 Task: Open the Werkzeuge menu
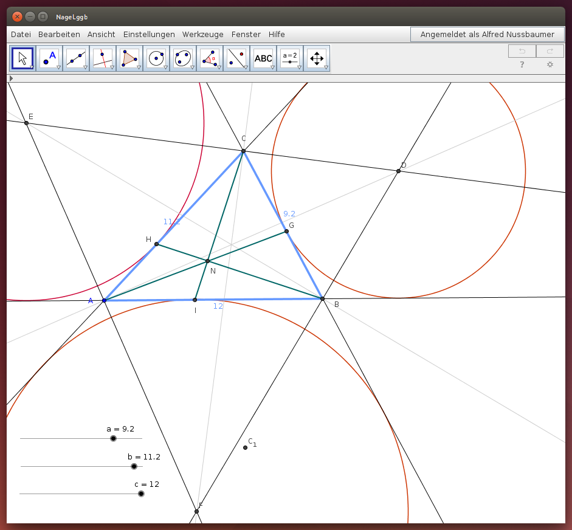point(203,34)
